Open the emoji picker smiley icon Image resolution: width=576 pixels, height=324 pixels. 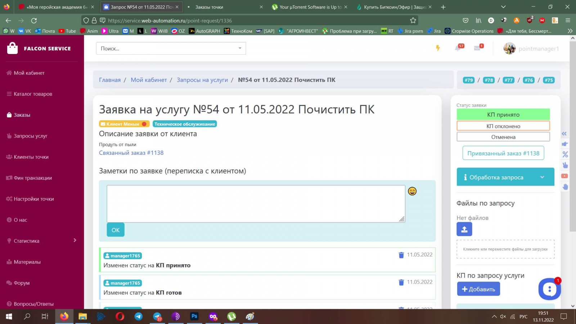(x=412, y=191)
